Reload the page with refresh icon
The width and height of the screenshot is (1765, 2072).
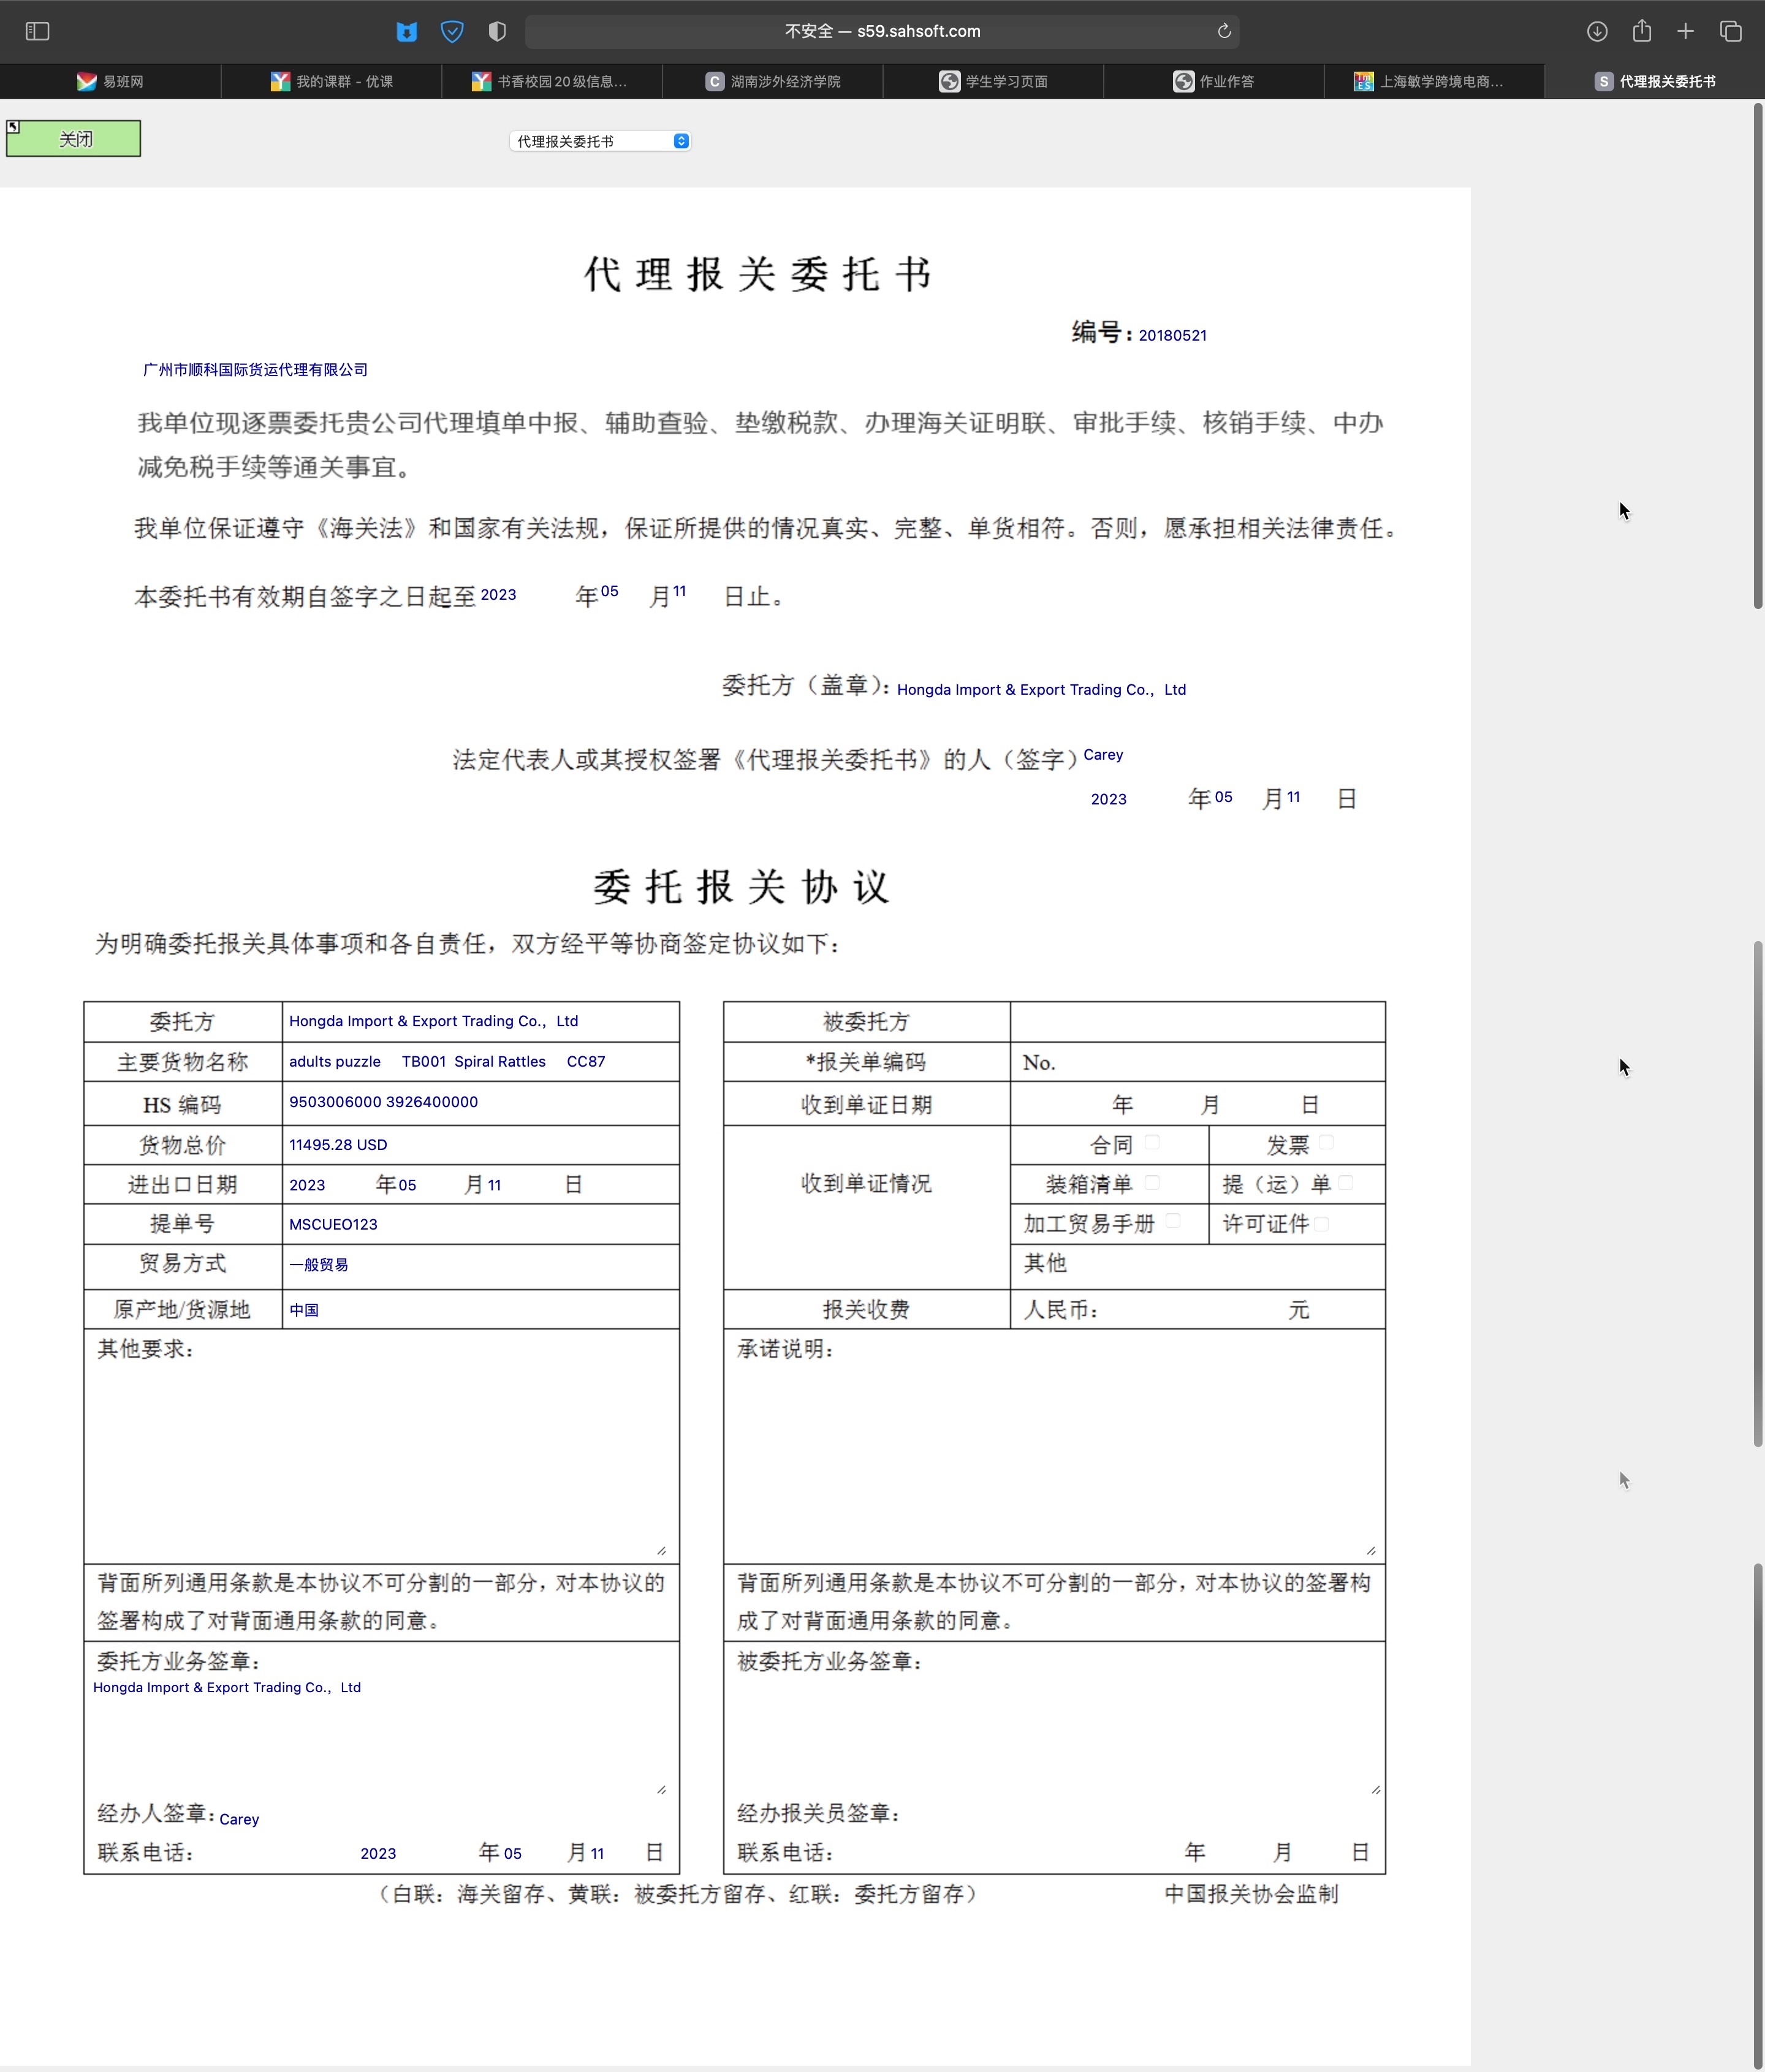1224,31
